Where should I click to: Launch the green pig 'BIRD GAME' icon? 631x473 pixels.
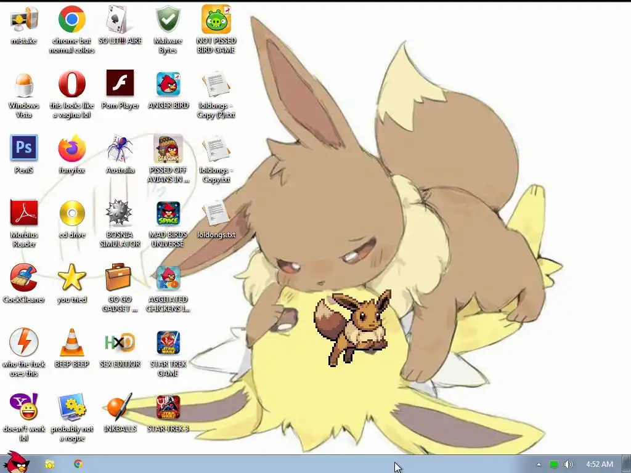point(216,19)
